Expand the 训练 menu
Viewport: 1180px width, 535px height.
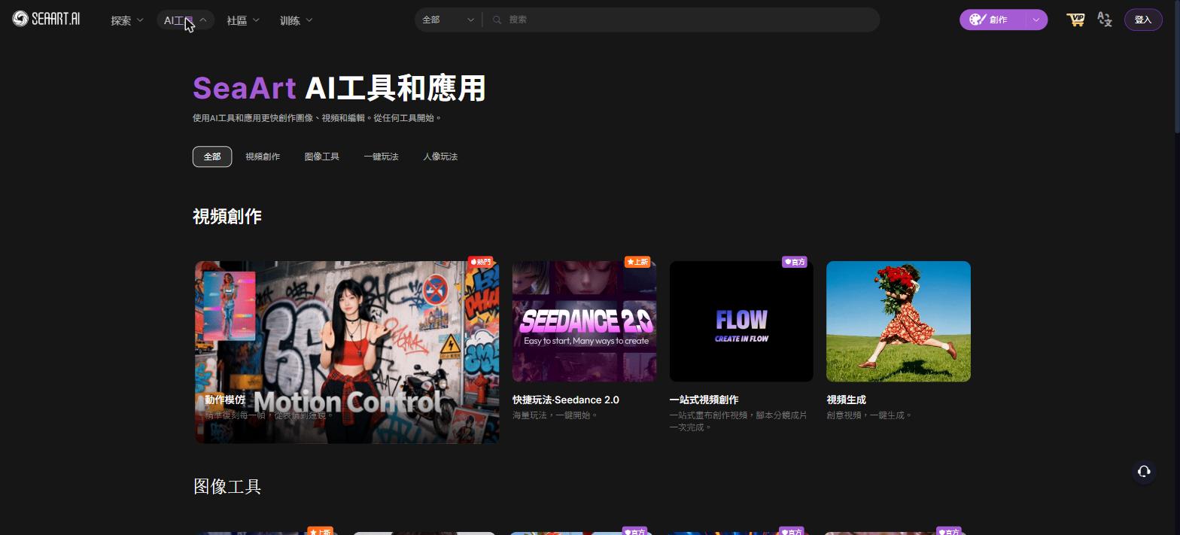(297, 20)
